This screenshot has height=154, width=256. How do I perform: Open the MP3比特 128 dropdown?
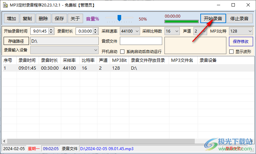[x=241, y=31]
